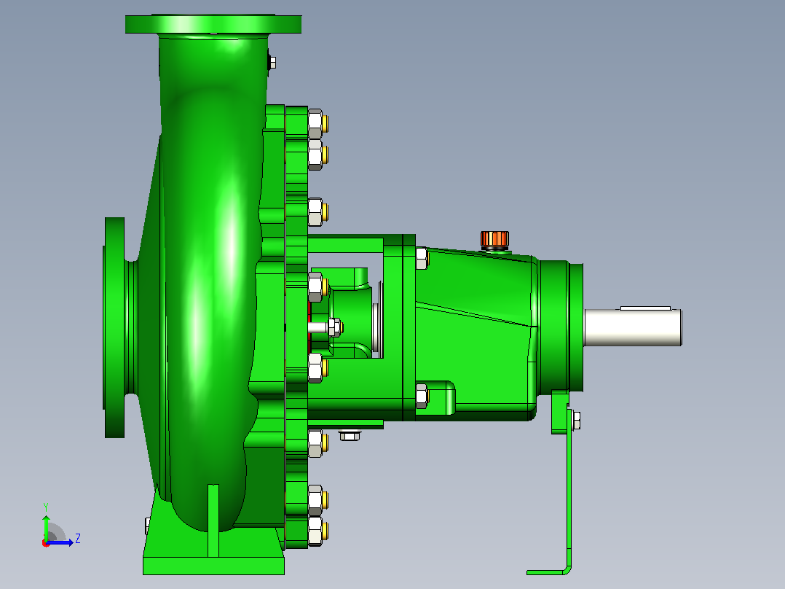Image resolution: width=785 pixels, height=589 pixels.
Task: Pick the top discharge flange of the pump
Action: pyautogui.click(x=213, y=24)
